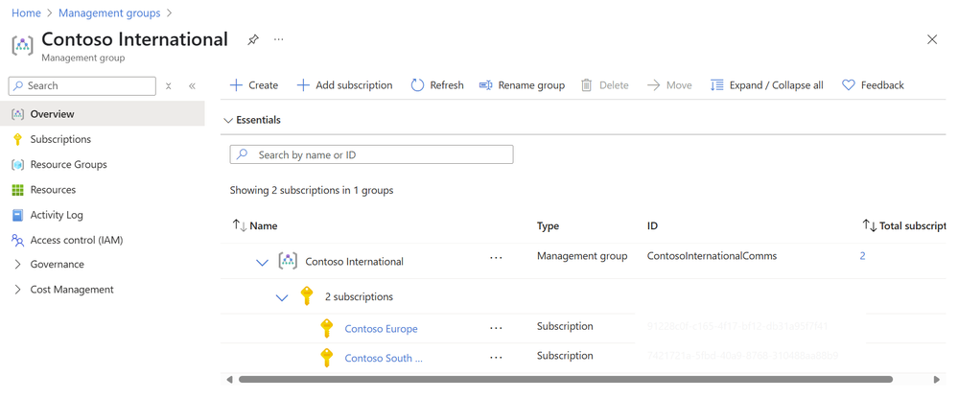Click the scrollbar right arrow

[937, 380]
